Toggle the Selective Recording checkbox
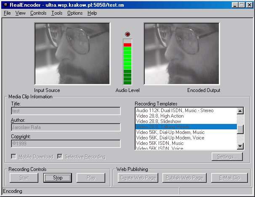255x197 pixels. [60, 157]
